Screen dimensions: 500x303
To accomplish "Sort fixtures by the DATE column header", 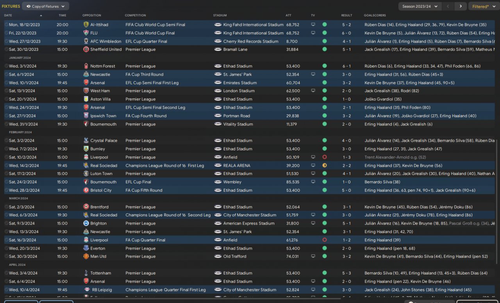I will pyautogui.click(x=8, y=15).
